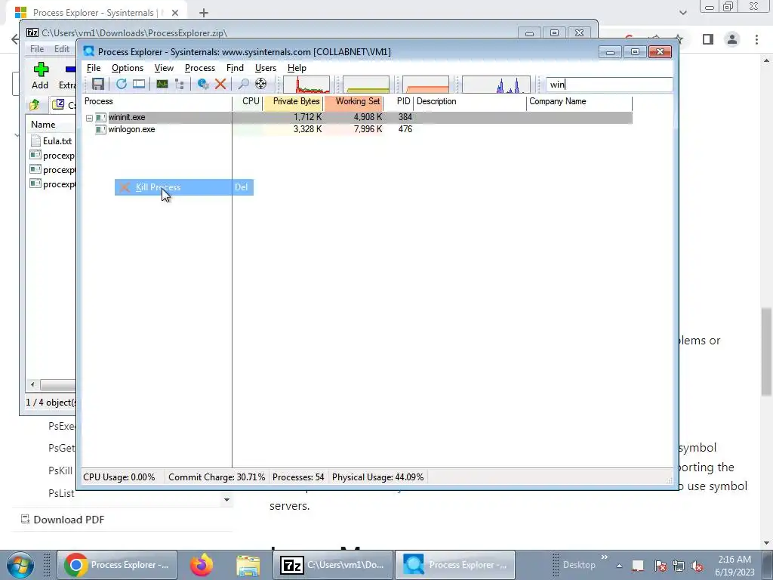Viewport: 773px width, 580px height.
Task: Open the View menu
Action: point(164,68)
